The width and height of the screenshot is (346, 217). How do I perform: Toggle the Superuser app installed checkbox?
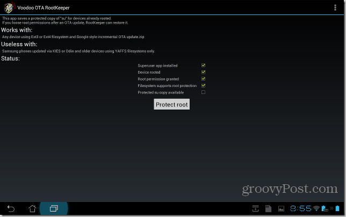[203, 66]
